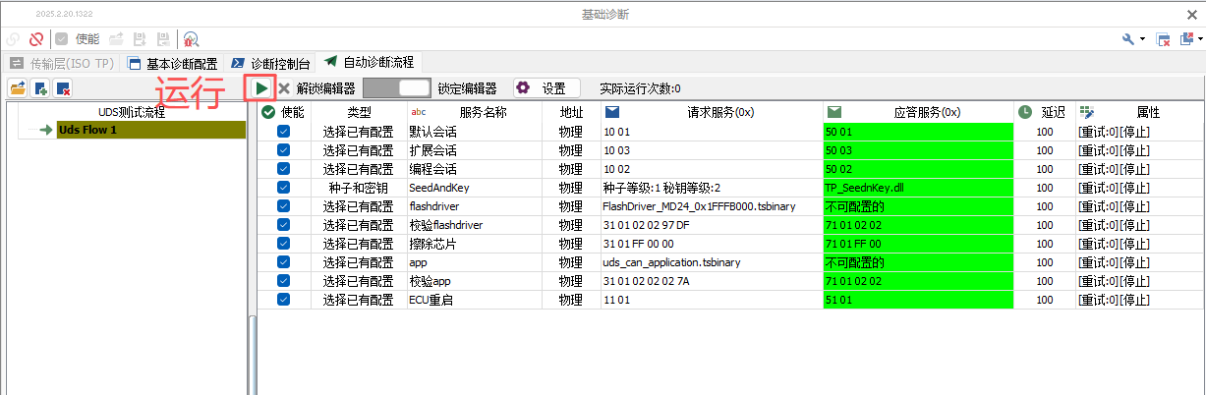
Task: Click the TP_SeednKey.dll response cell
Action: pyautogui.click(x=918, y=187)
